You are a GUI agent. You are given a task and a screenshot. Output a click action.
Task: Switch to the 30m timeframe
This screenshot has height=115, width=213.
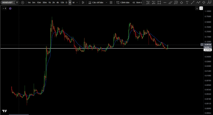tap(45, 3)
